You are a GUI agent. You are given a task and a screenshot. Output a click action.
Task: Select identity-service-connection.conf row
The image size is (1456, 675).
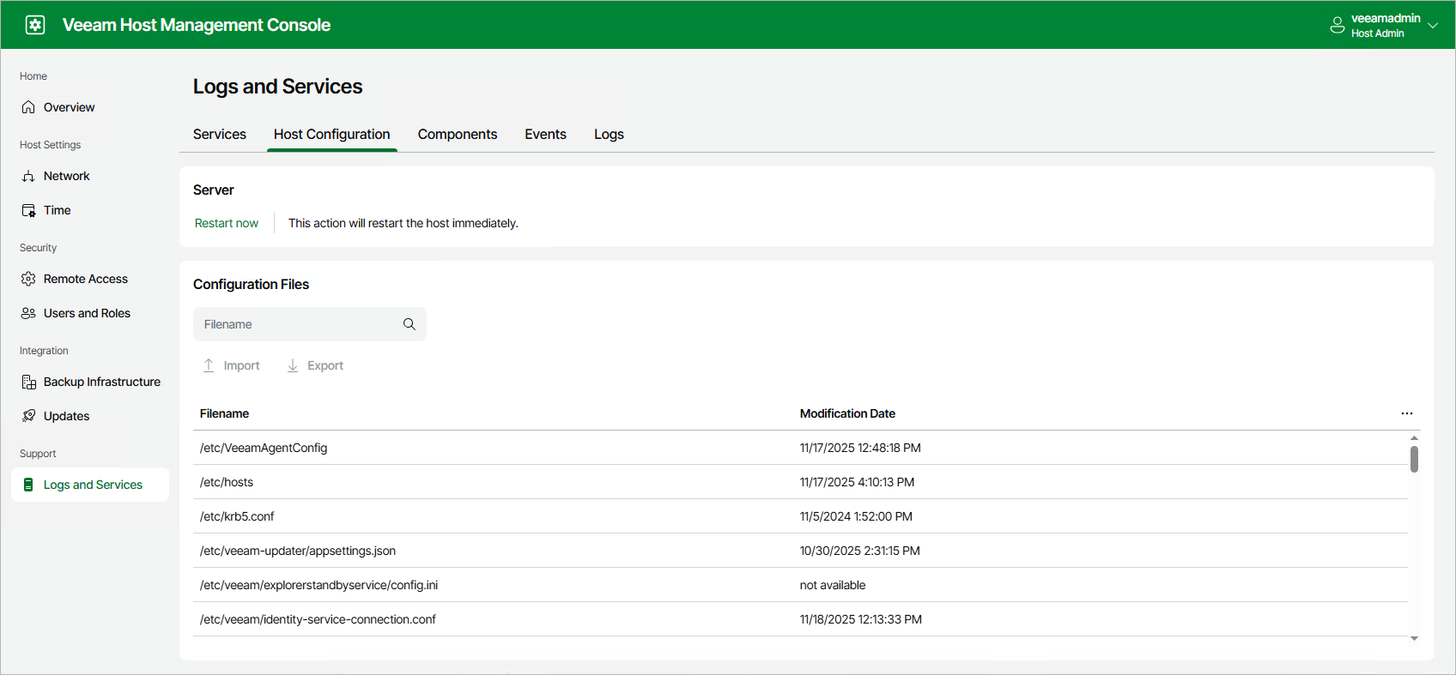[800, 619]
